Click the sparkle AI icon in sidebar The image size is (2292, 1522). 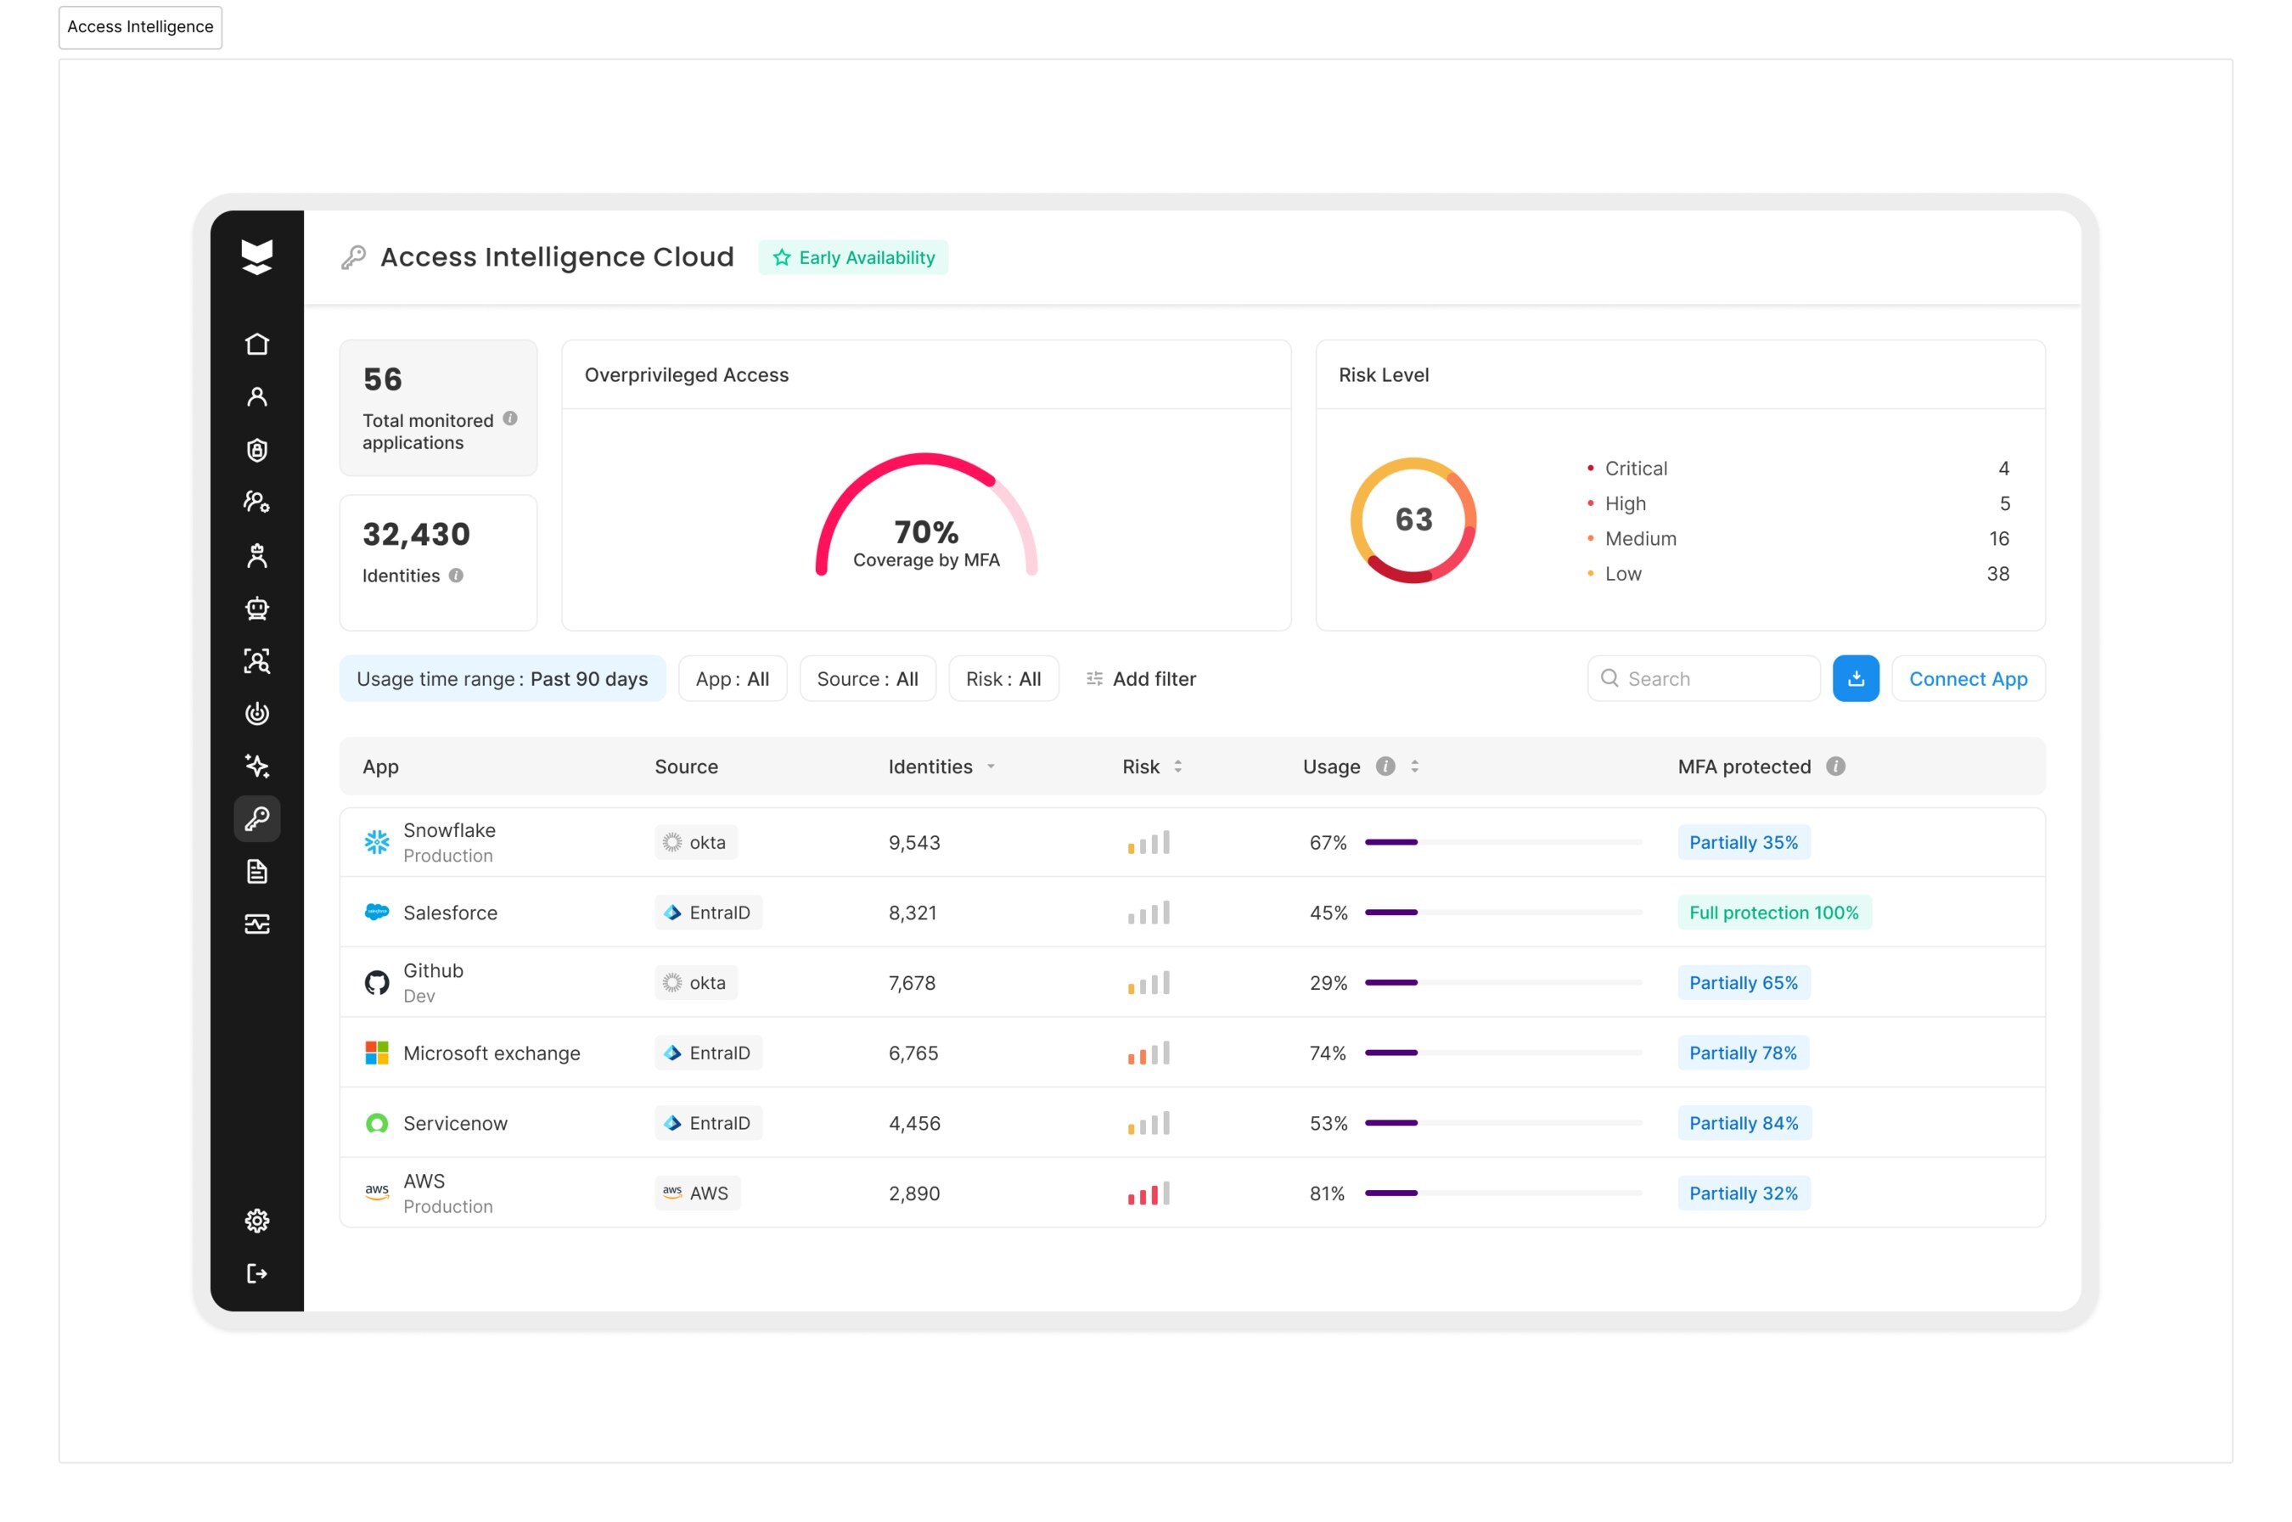pos(256,766)
